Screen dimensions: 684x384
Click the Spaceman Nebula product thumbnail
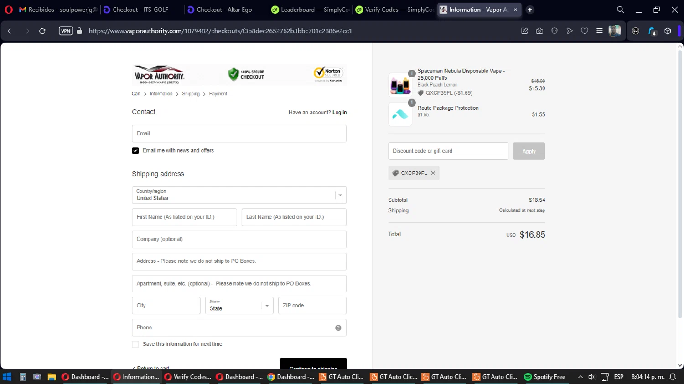click(400, 85)
